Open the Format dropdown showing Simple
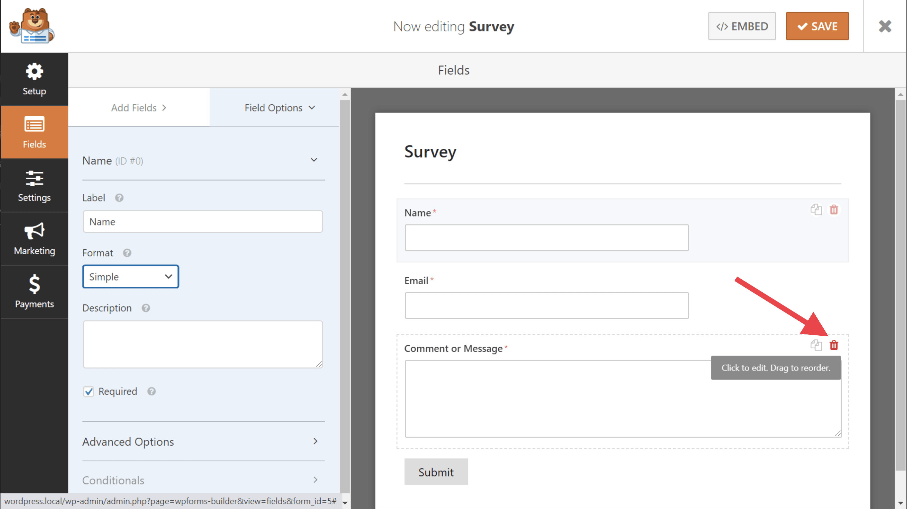The image size is (907, 509). tap(130, 277)
